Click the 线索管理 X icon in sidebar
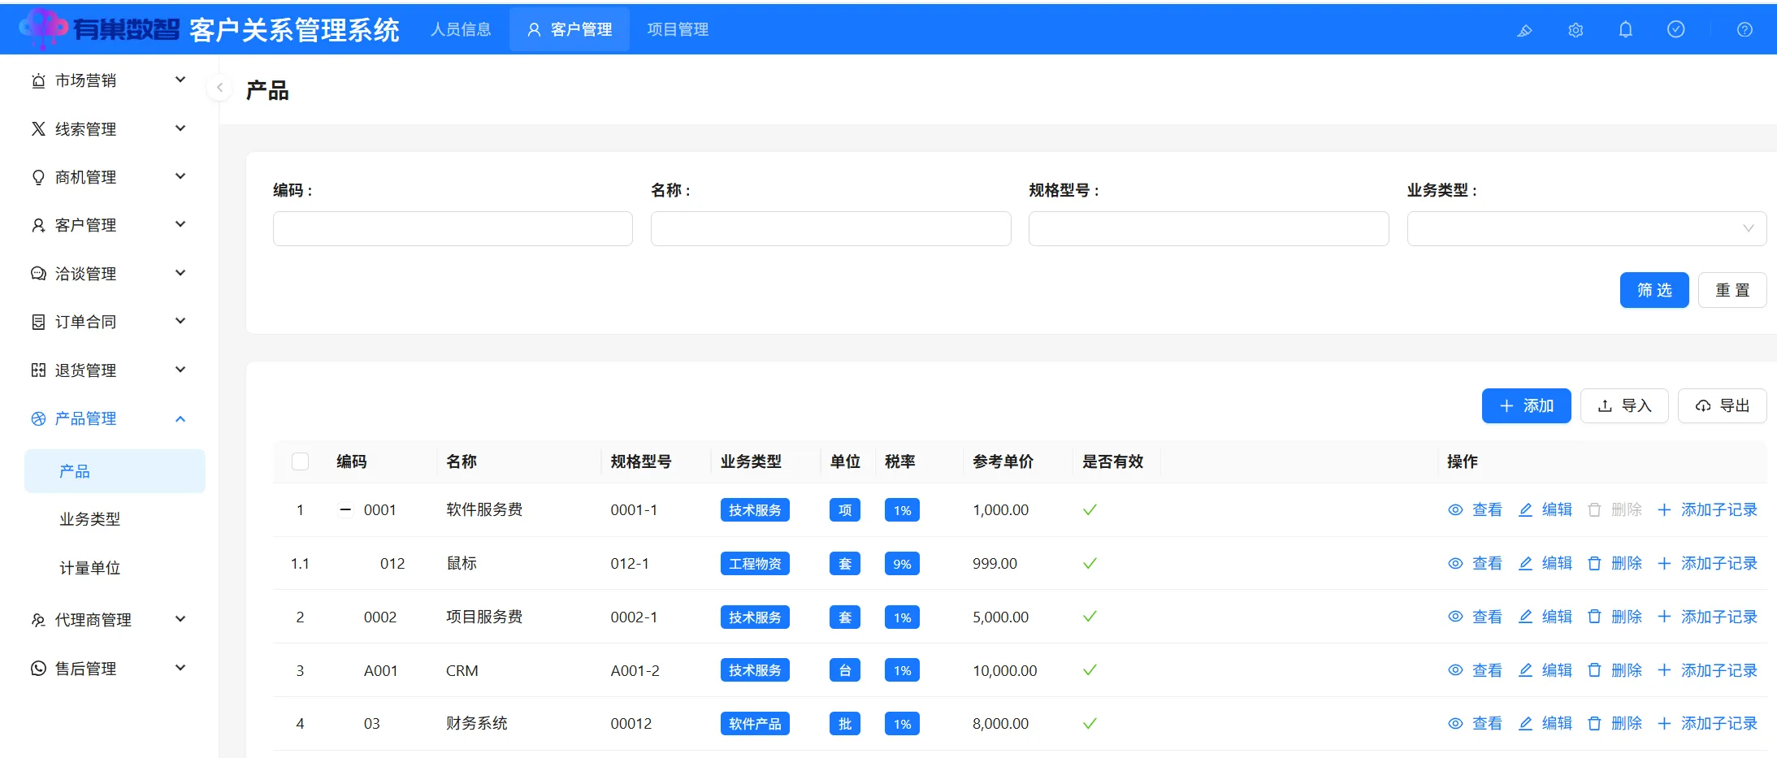The width and height of the screenshot is (1777, 758). coord(38,128)
